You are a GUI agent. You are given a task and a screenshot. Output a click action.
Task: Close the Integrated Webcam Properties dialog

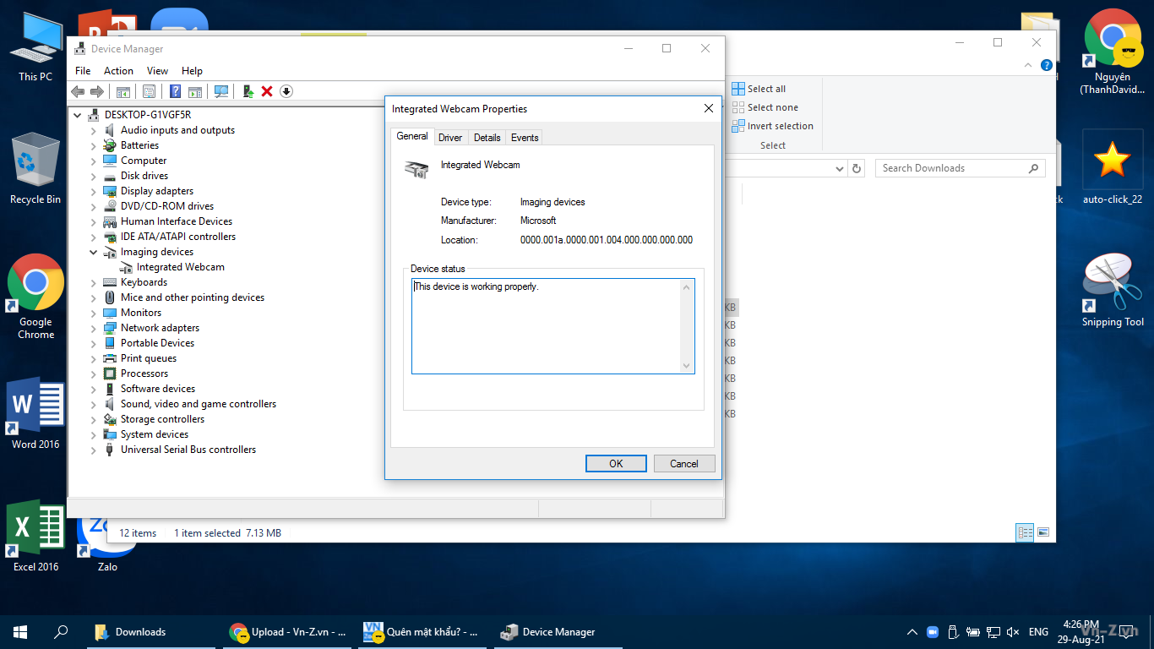coord(709,108)
